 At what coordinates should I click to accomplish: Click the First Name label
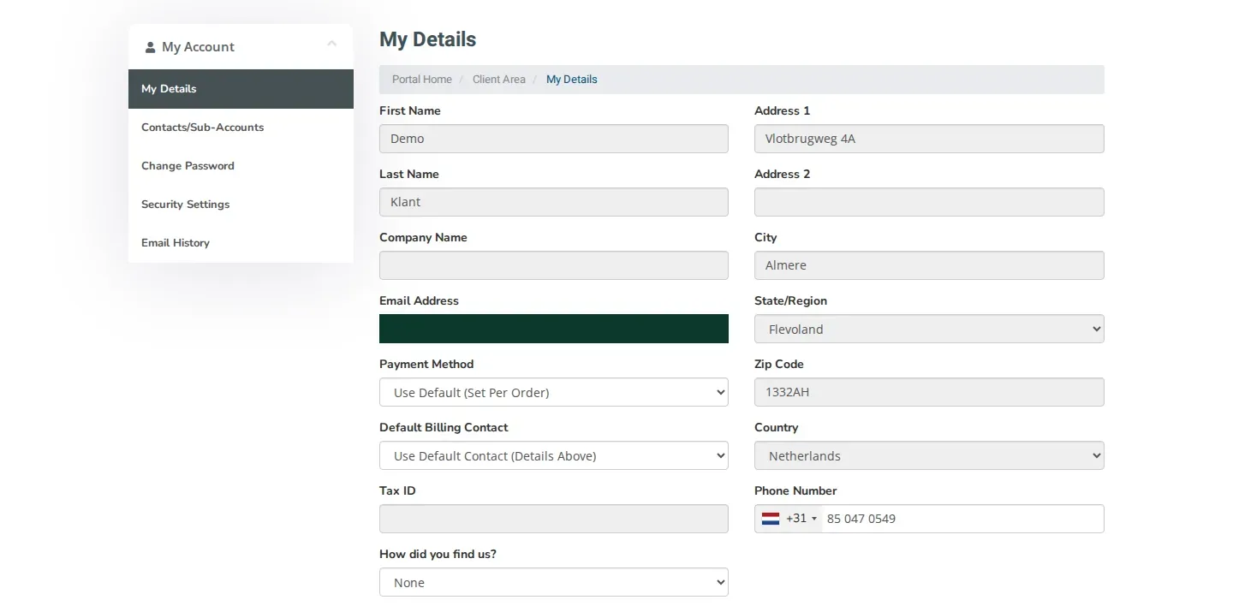[x=410, y=110]
